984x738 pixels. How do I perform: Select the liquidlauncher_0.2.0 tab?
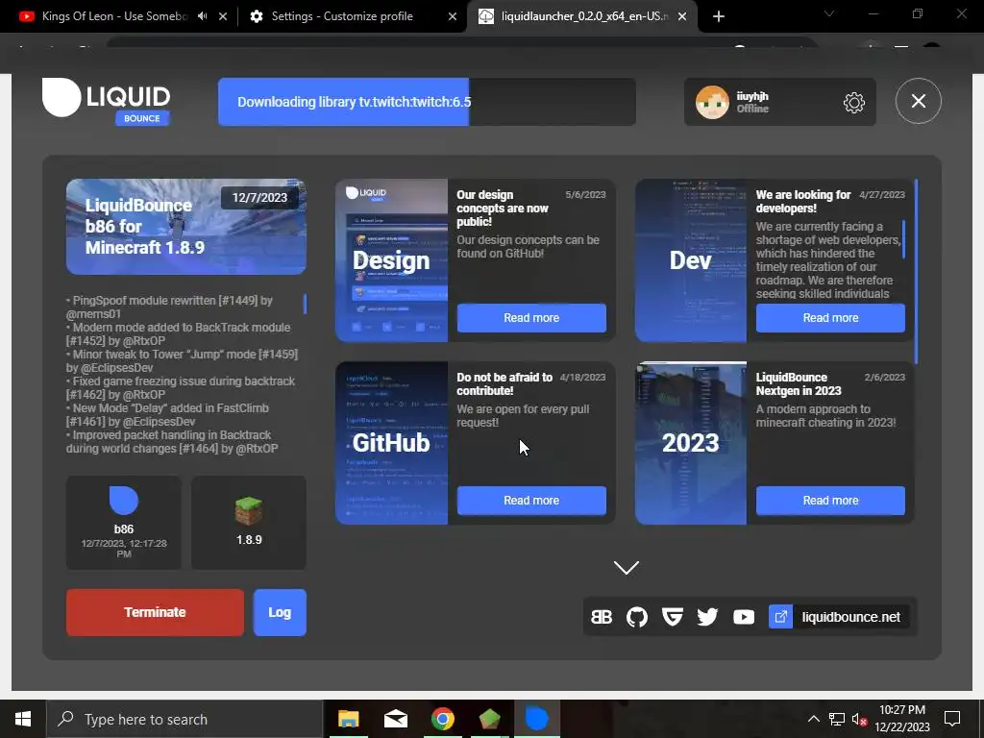coord(584,16)
